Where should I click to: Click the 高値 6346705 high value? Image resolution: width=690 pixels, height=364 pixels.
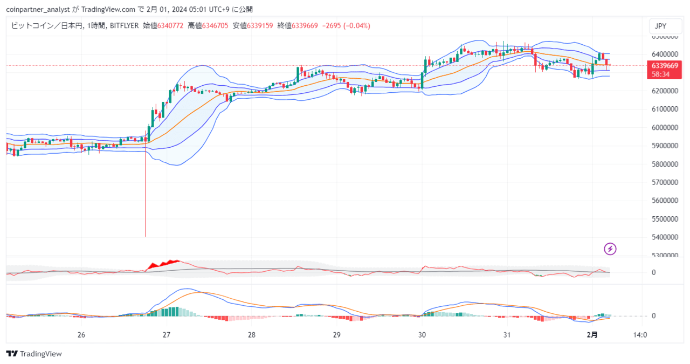tap(208, 25)
